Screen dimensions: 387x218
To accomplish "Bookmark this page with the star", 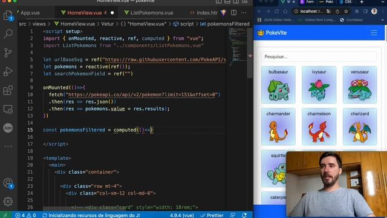I will point(346,12).
